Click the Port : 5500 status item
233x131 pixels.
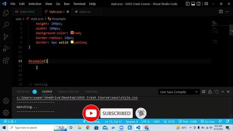(x=188, y=122)
